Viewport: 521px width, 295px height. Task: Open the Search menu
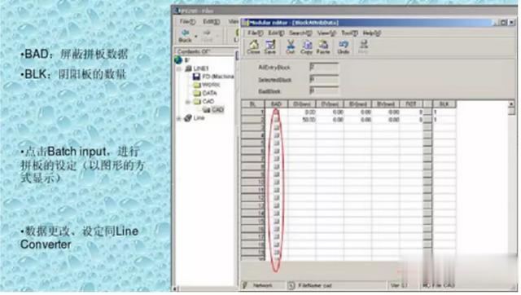click(x=300, y=33)
